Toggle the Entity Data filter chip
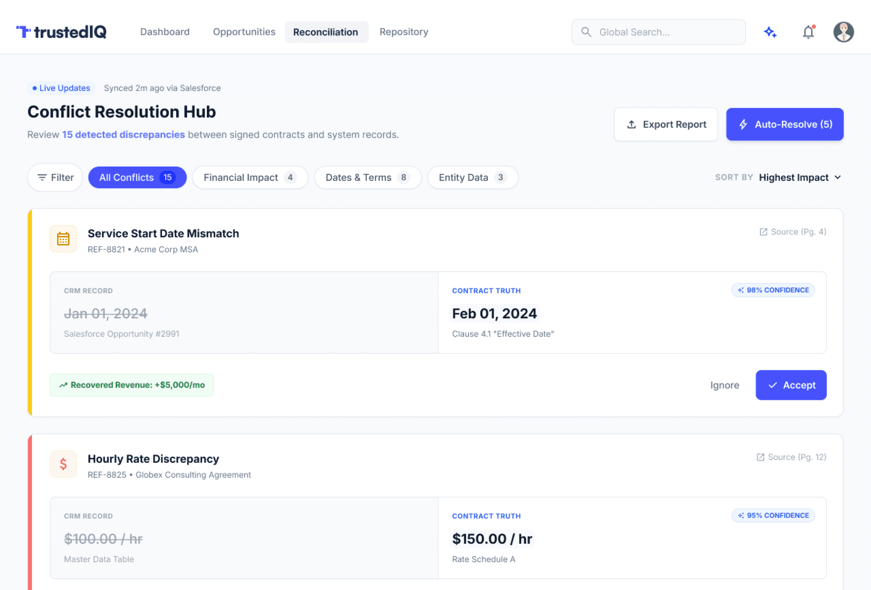This screenshot has width=871, height=590. coord(472,177)
